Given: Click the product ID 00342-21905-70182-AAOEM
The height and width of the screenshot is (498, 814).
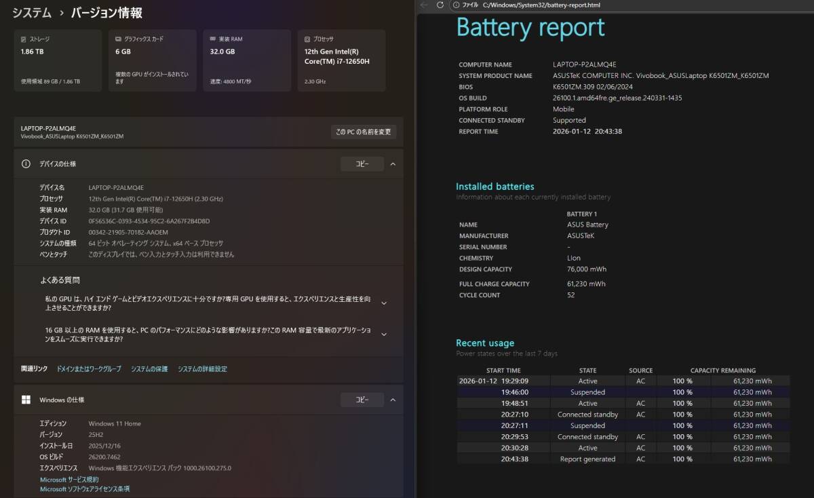Looking at the screenshot, I should point(128,232).
